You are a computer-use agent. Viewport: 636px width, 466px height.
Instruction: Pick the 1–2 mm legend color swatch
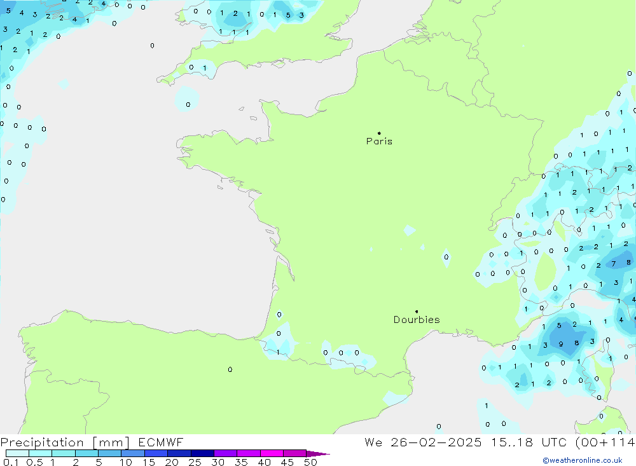coord(64,453)
